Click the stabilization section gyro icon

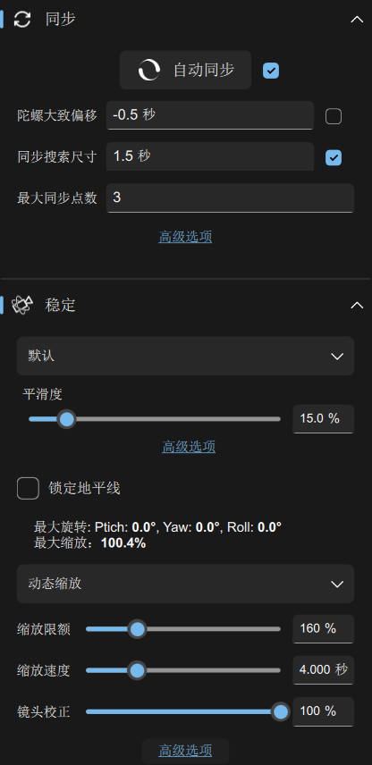[x=22, y=306]
